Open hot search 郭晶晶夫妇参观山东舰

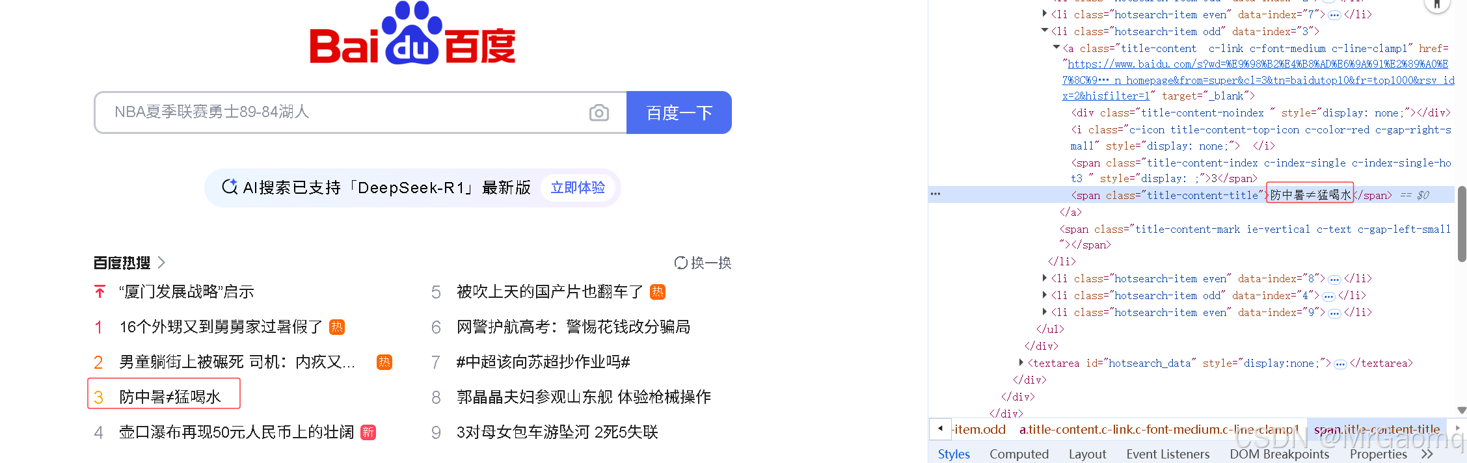[584, 397]
